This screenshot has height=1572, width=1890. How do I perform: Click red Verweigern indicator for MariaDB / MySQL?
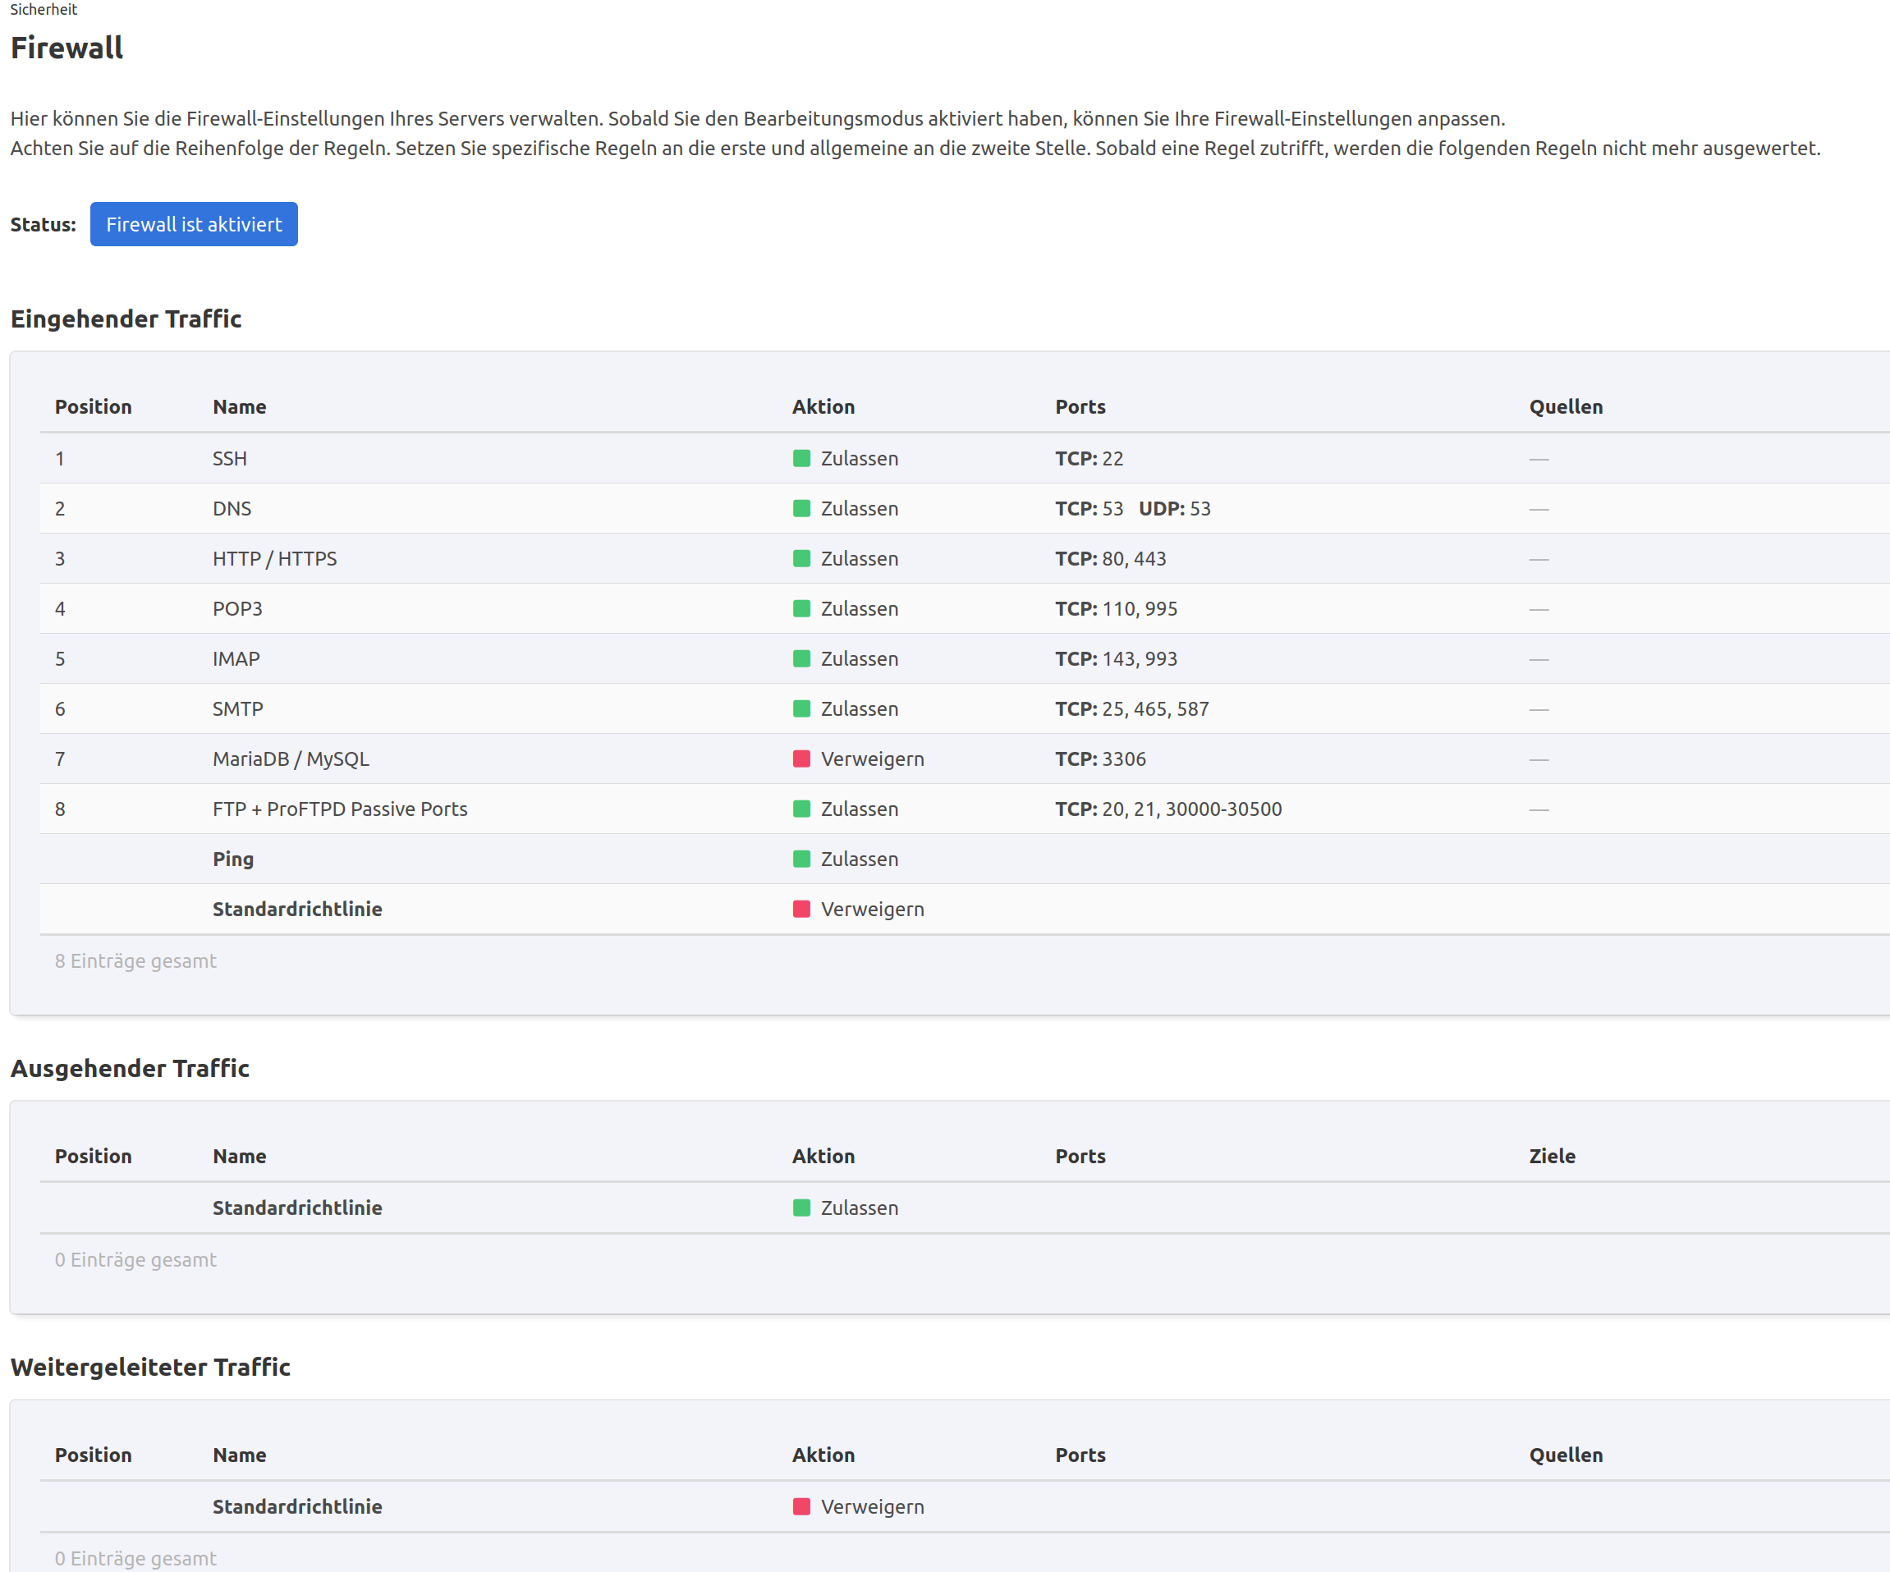click(x=801, y=759)
